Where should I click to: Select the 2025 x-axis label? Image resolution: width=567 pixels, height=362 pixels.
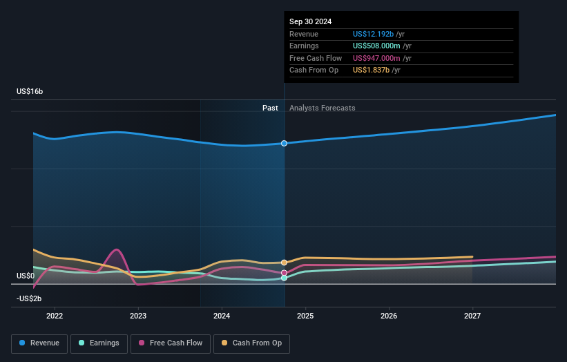[305, 316]
